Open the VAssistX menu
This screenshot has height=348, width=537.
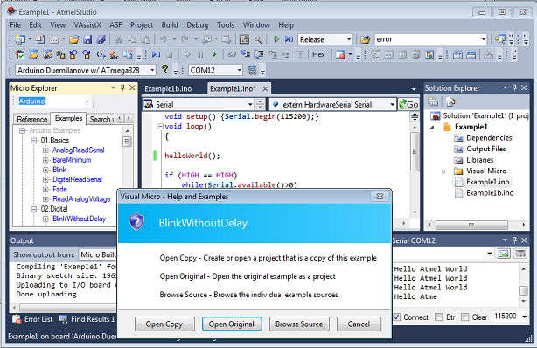tap(87, 25)
